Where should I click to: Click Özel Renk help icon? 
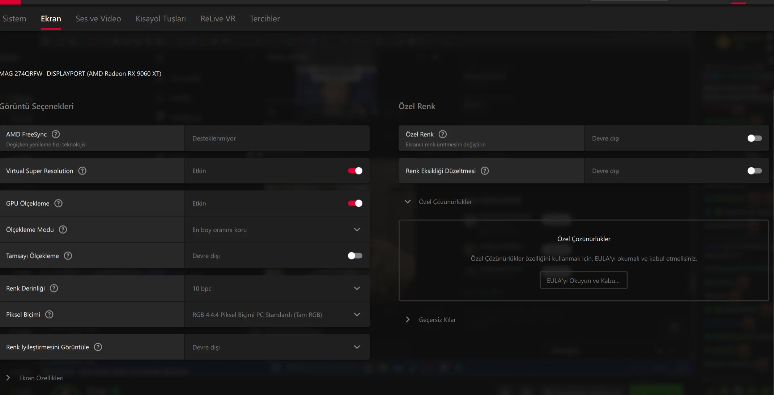pos(443,134)
